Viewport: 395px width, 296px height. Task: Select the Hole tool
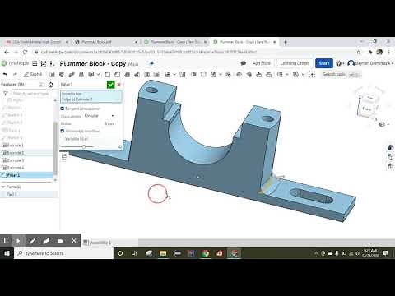(156, 74)
